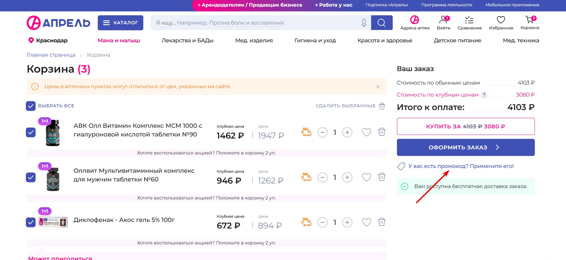The height and width of the screenshot is (260, 566).
Task: Open АВК Олл Витамин product thumbnail
Action: point(53,133)
